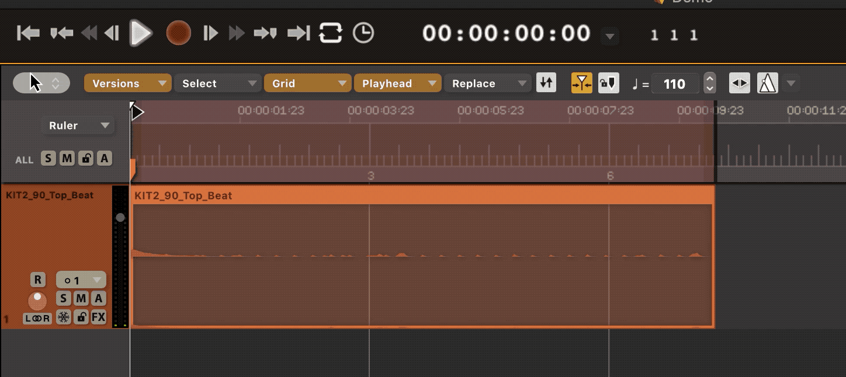Viewport: 846px width, 377px height.
Task: Click the up-down arrows ripple icon
Action: (x=546, y=83)
